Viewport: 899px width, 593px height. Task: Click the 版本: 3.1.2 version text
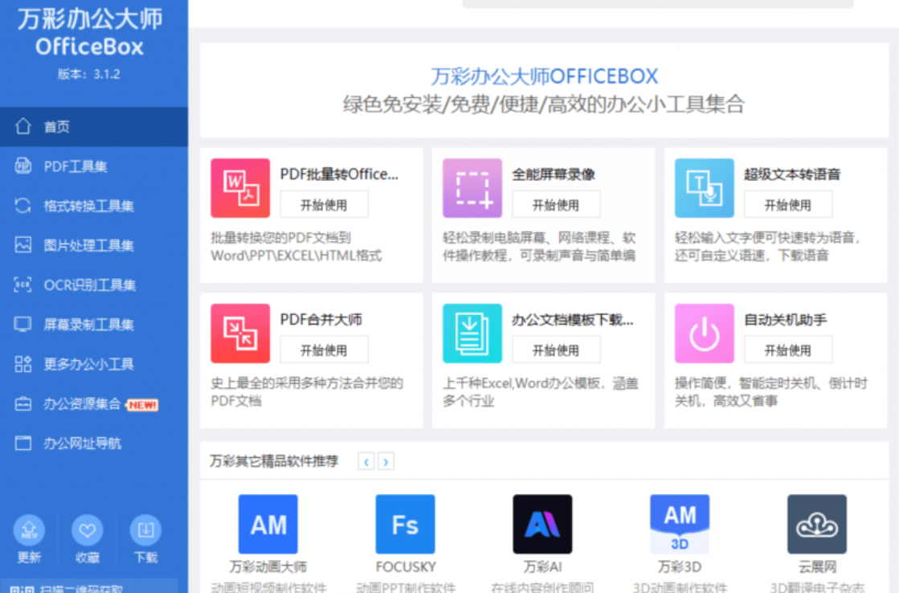tap(89, 74)
